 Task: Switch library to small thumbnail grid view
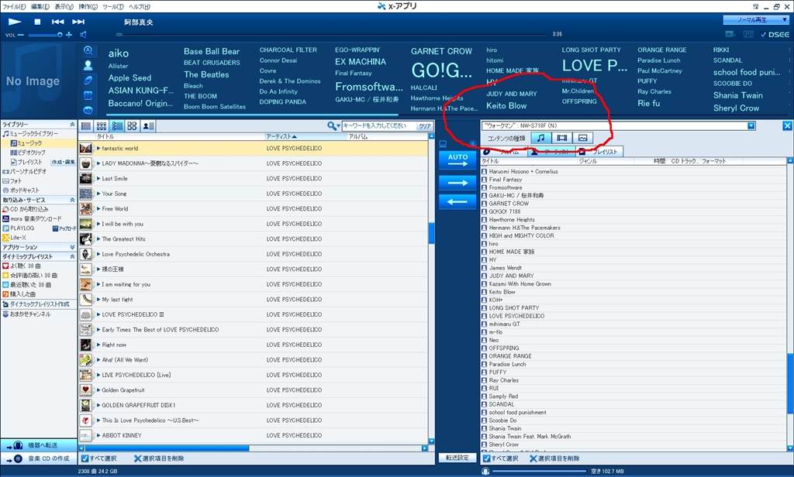(102, 126)
